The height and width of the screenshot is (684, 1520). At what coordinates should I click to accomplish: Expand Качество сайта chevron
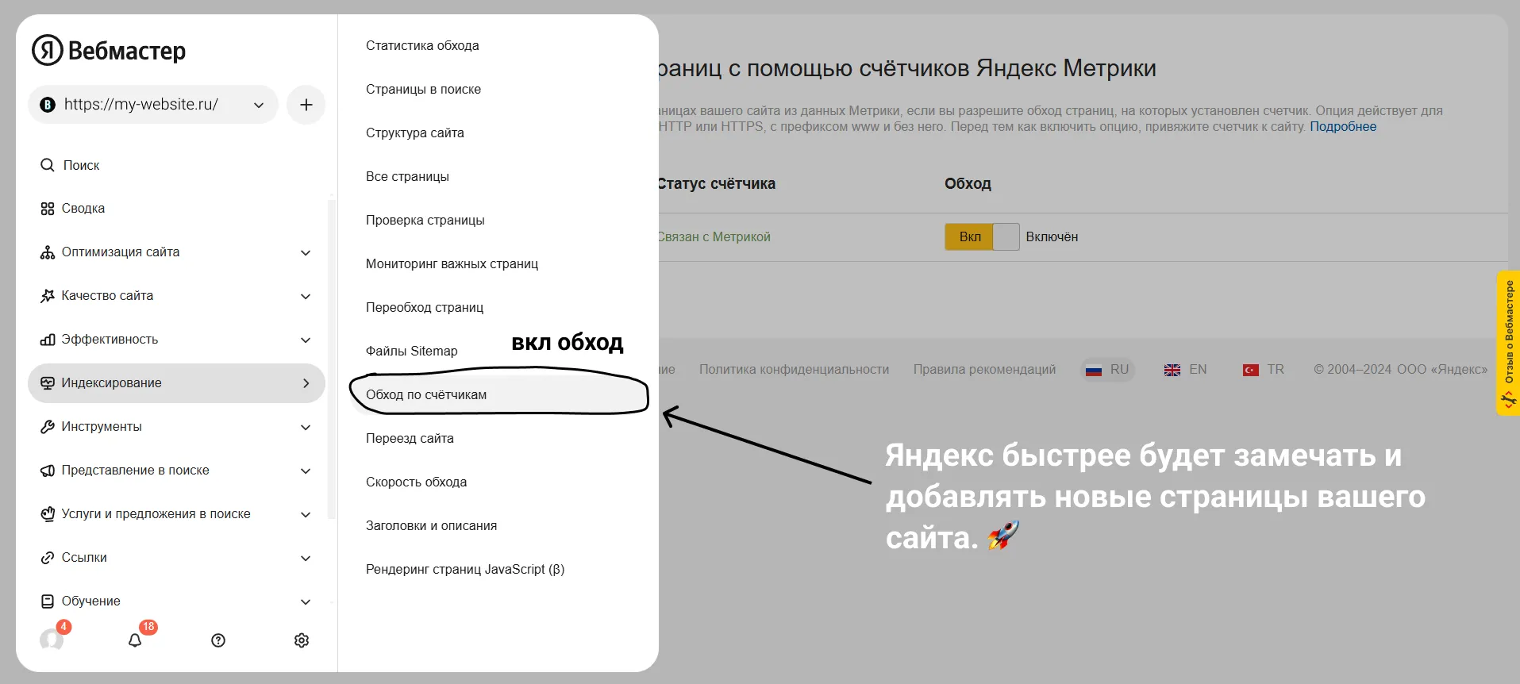pyautogui.click(x=306, y=296)
